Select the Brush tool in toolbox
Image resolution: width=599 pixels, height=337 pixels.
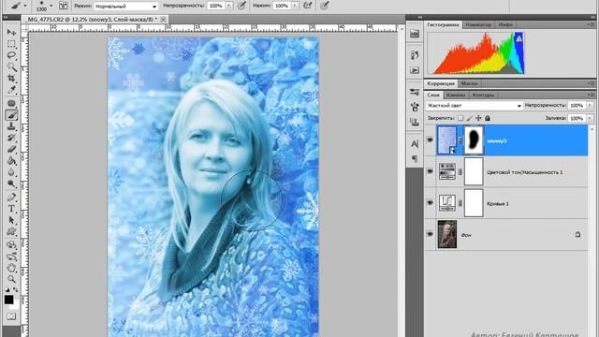(x=11, y=114)
